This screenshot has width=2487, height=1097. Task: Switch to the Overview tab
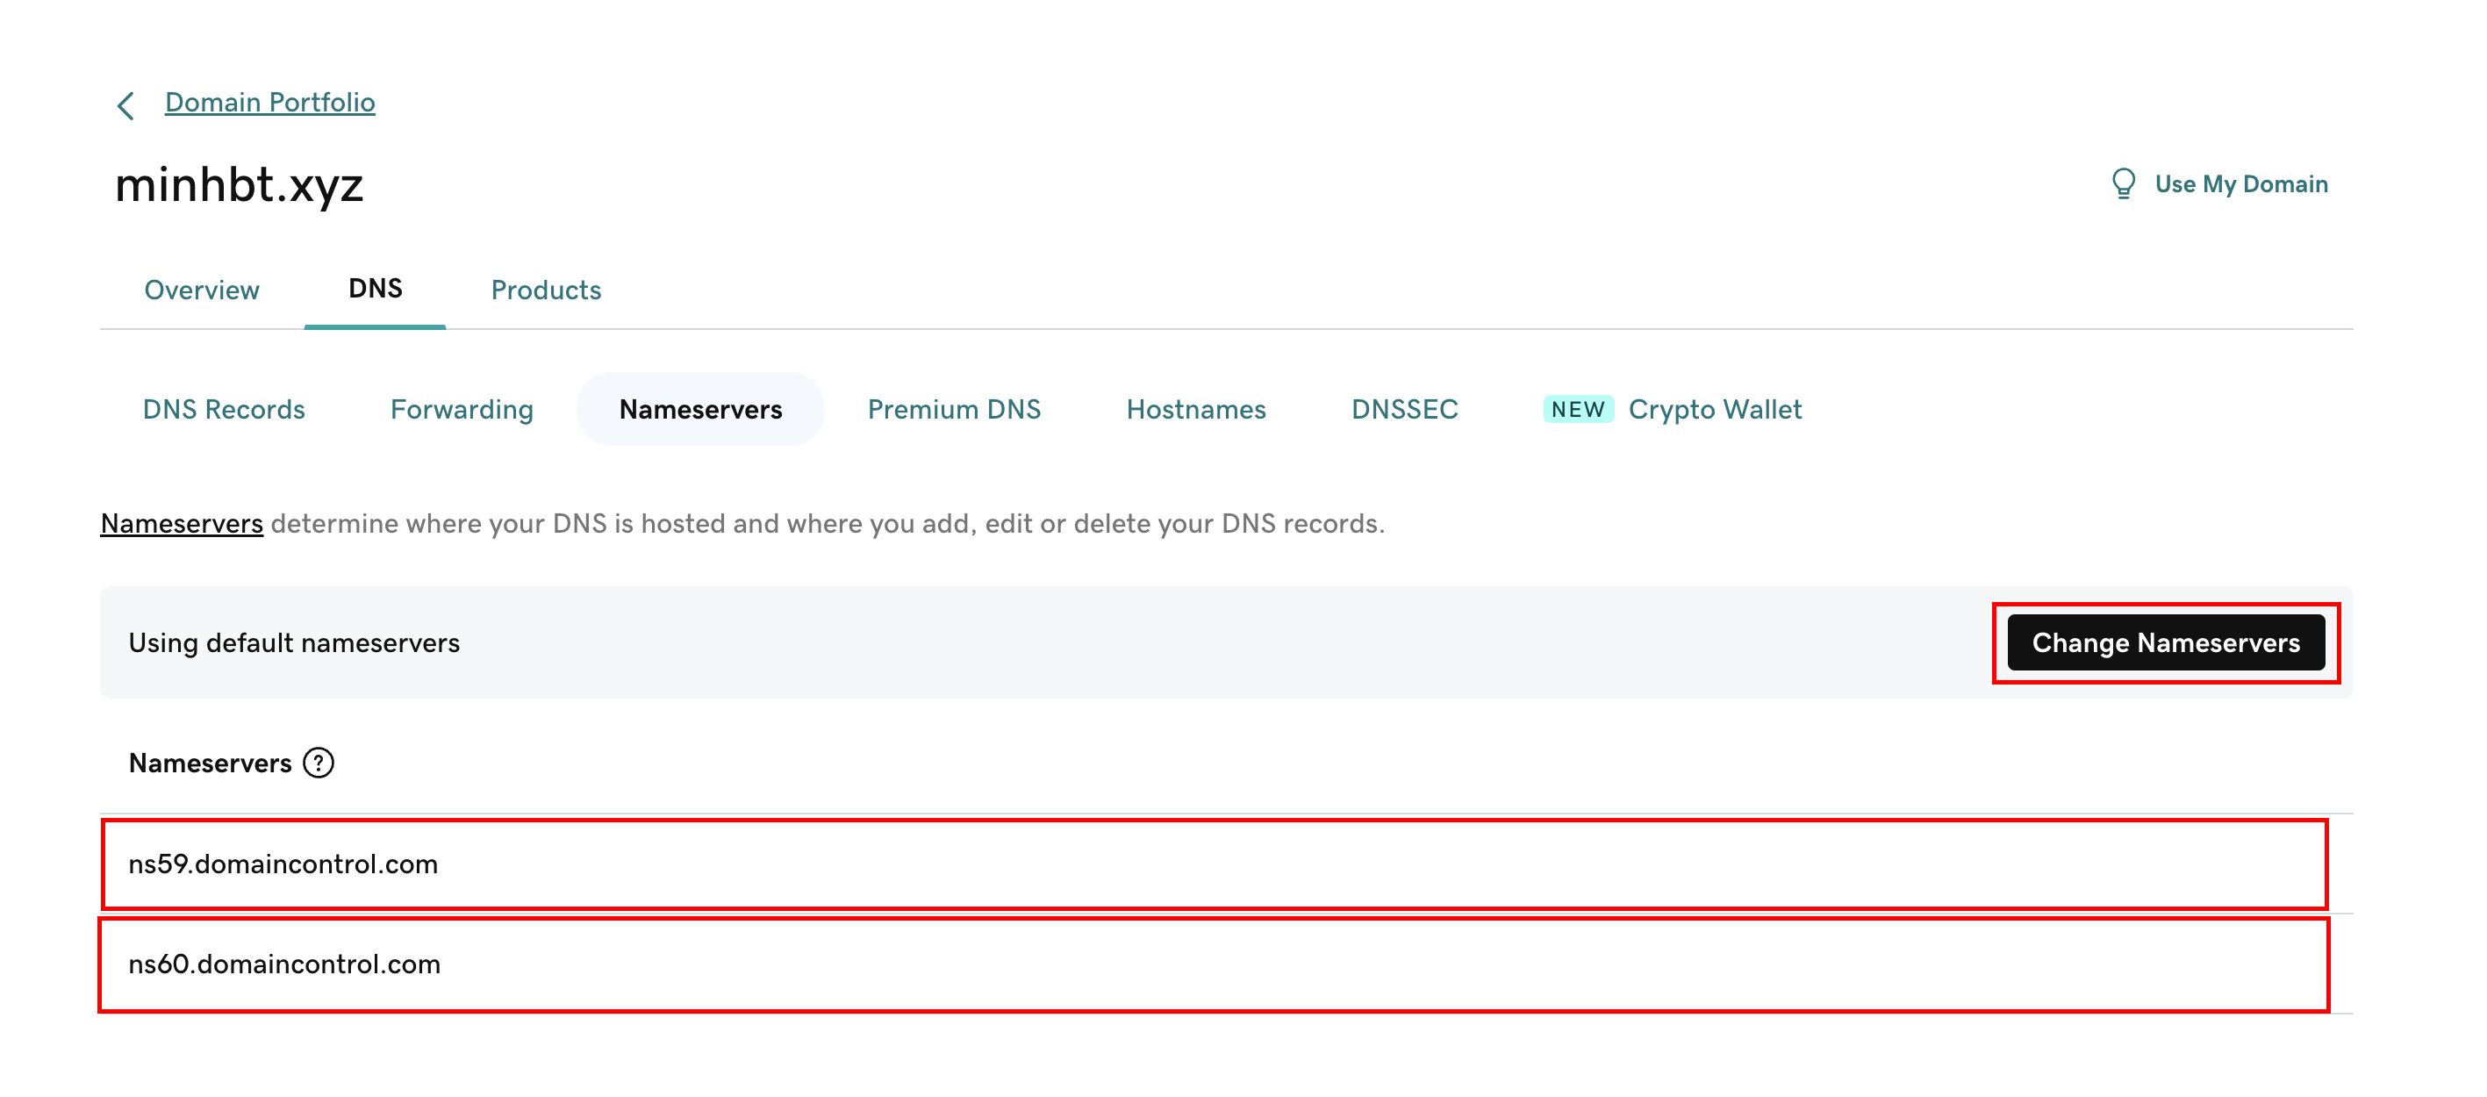[x=202, y=290]
